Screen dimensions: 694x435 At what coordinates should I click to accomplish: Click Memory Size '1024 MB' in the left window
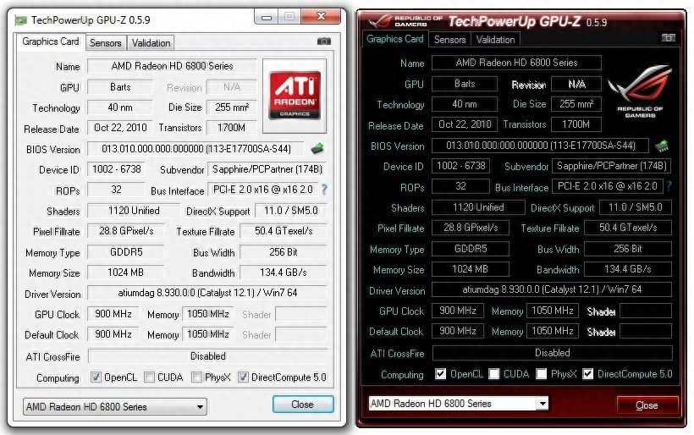[126, 273]
